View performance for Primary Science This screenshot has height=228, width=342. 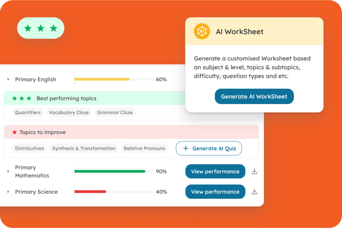(215, 192)
